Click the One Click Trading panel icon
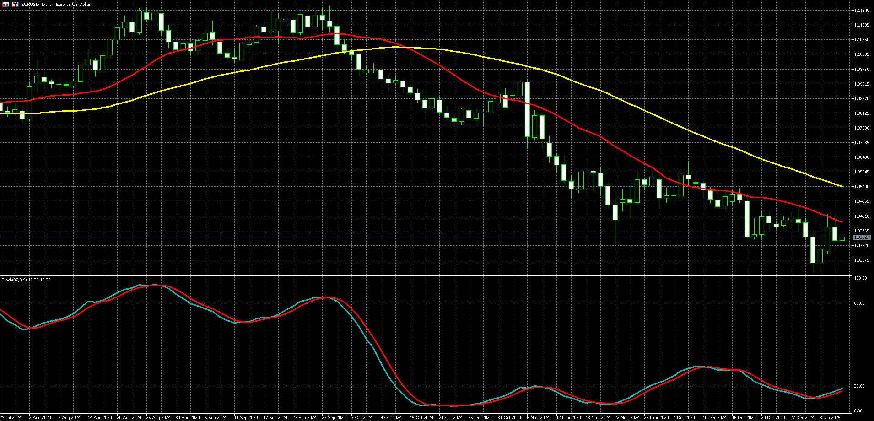The image size is (874, 421). pyautogui.click(x=5, y=4)
